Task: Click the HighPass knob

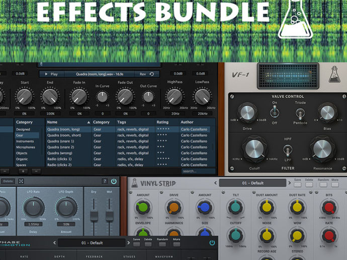Action: click(x=175, y=96)
